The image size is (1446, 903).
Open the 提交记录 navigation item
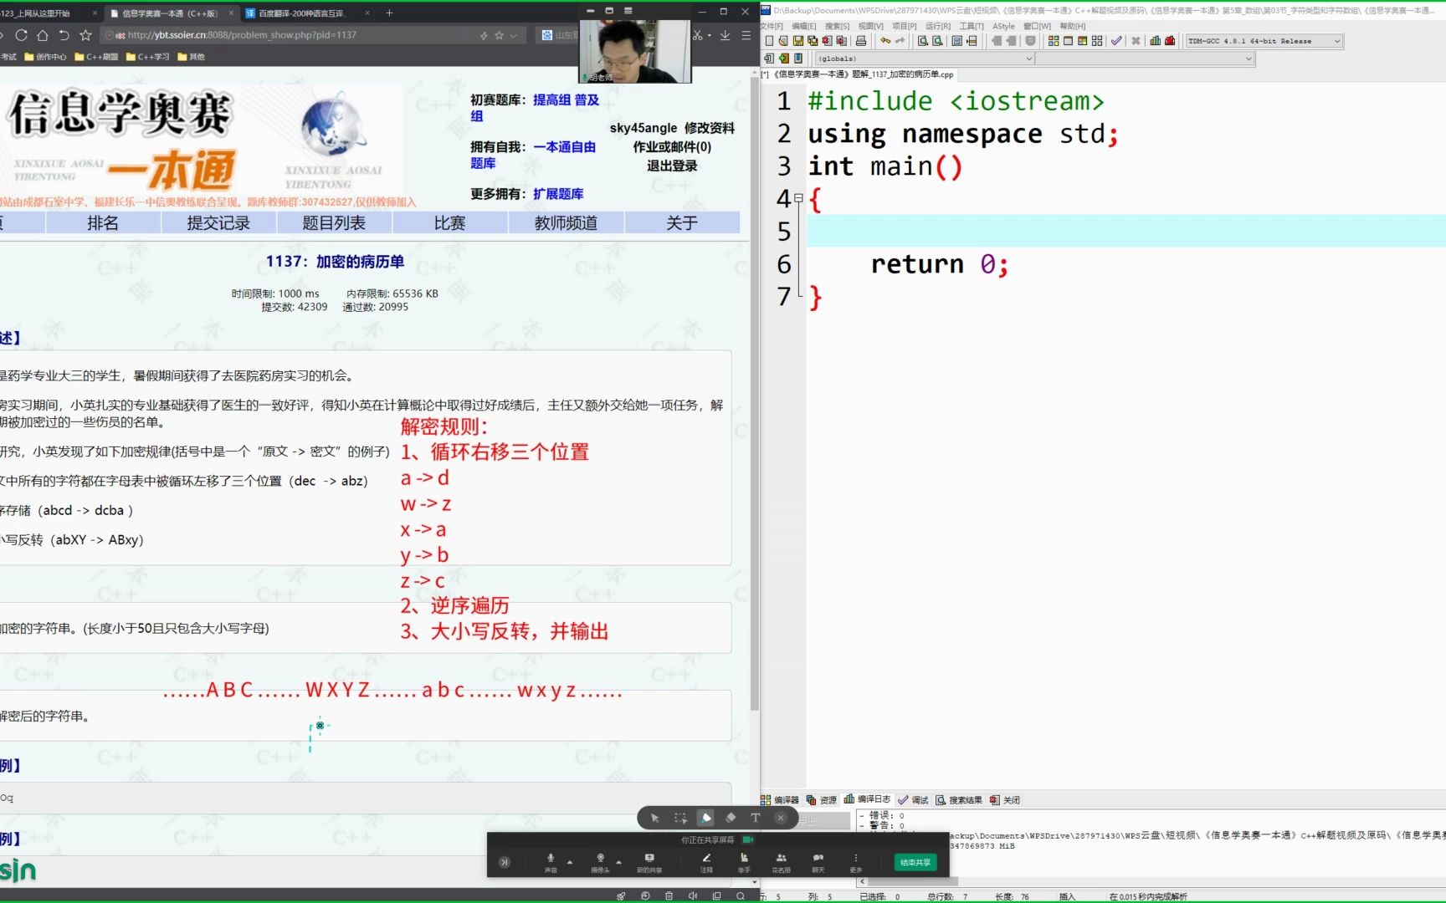(x=218, y=222)
